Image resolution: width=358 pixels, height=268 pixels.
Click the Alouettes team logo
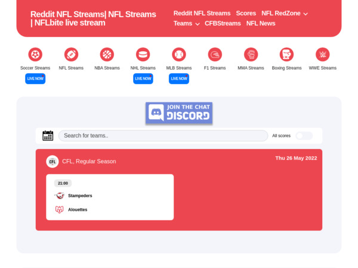click(59, 210)
